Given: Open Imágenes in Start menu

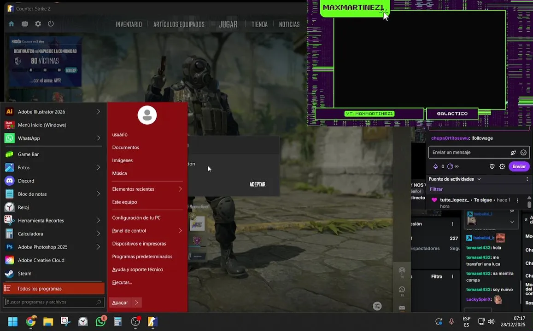Looking at the screenshot, I should click(123, 160).
